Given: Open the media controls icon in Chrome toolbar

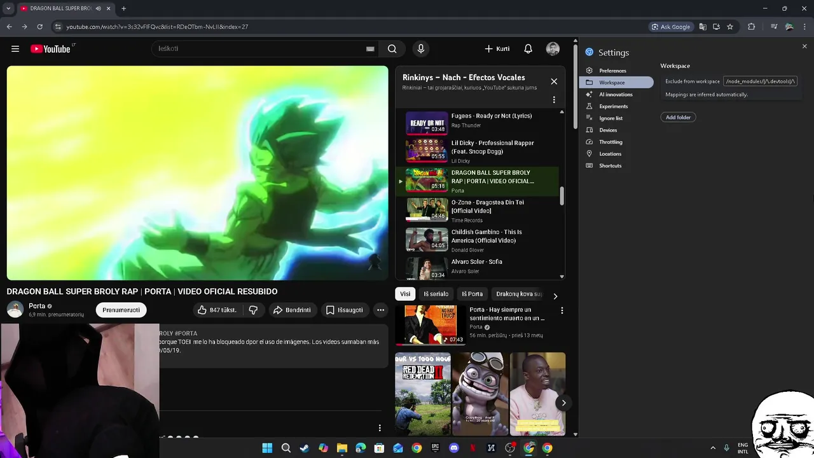Looking at the screenshot, I should coord(774,27).
